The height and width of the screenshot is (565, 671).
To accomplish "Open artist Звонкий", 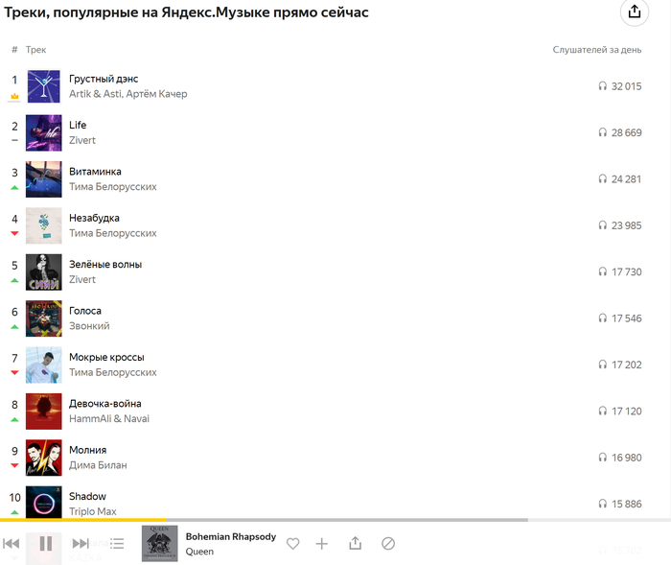I will (89, 326).
